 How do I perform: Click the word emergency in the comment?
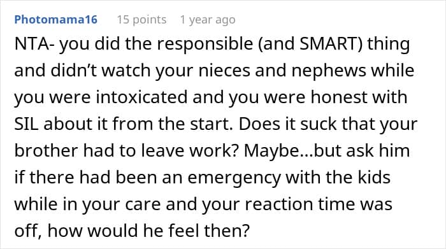click(234, 178)
